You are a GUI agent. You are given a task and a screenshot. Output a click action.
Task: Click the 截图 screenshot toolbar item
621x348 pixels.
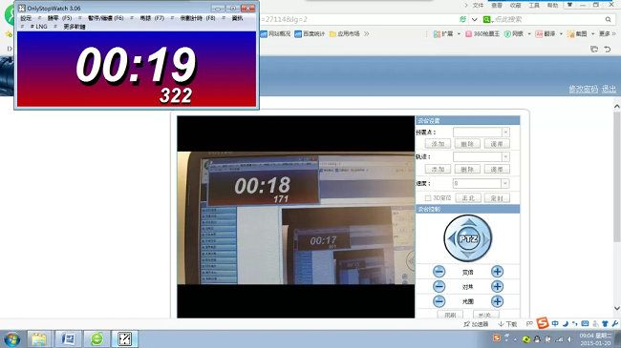pyautogui.click(x=577, y=34)
